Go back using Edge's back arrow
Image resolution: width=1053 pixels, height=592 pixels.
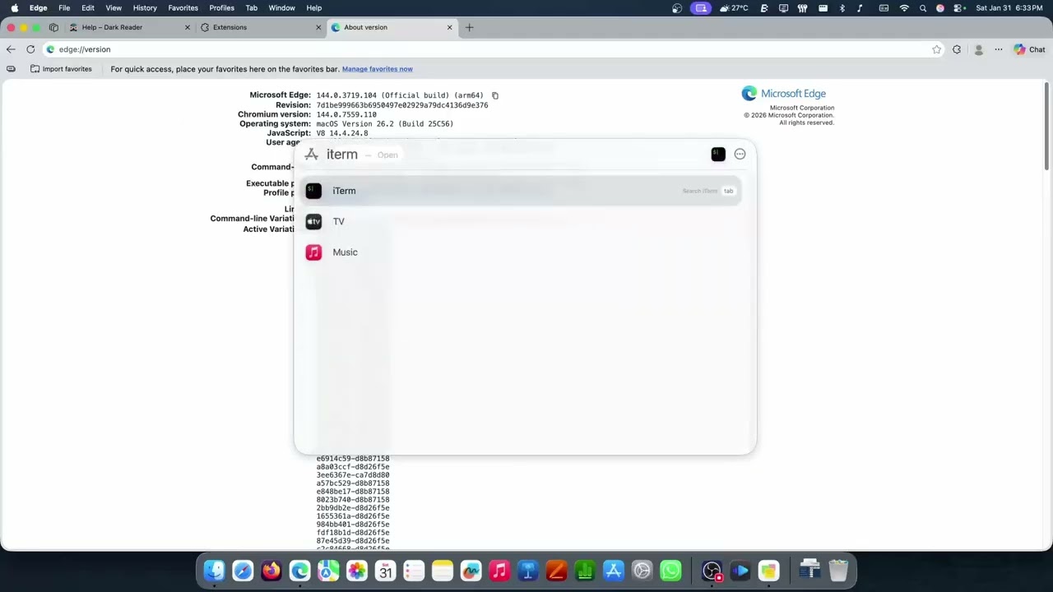[x=11, y=49]
